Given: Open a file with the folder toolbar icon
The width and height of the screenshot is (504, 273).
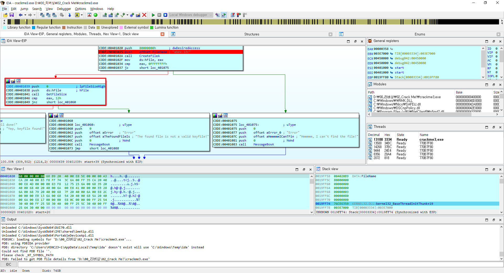Looking at the screenshot, I should pyautogui.click(x=5, y=15).
